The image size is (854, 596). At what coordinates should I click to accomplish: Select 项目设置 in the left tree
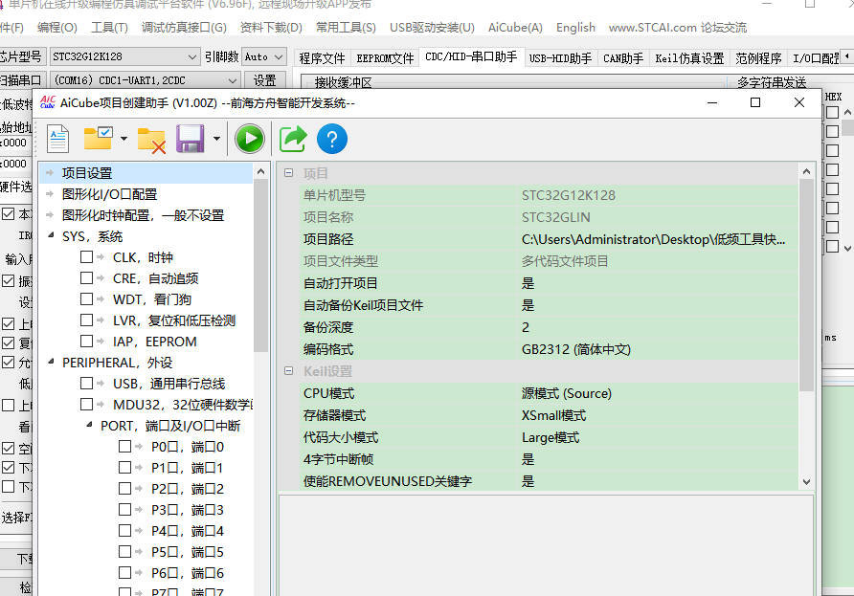(87, 173)
